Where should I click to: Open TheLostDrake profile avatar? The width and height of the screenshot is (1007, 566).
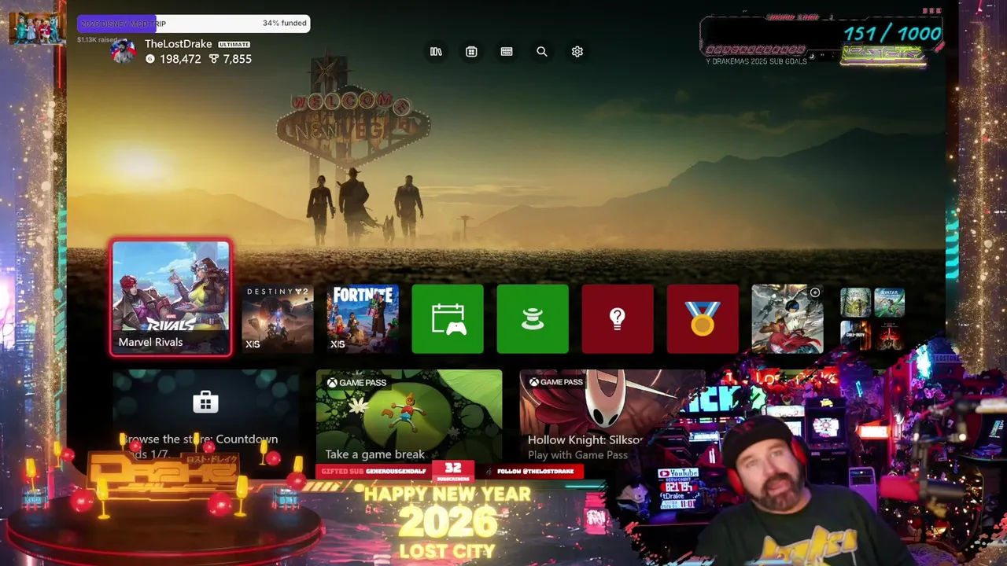click(x=123, y=51)
